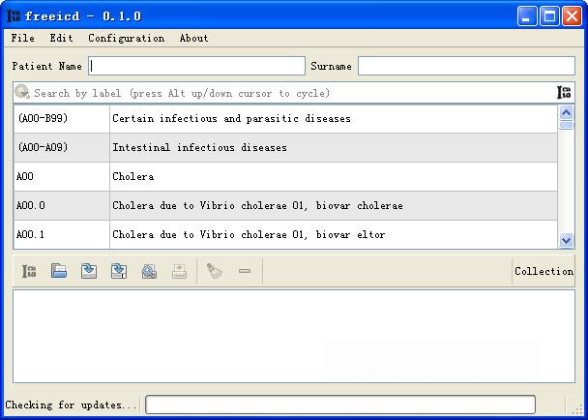Open the File menu
This screenshot has height=420, width=588.
[23, 38]
